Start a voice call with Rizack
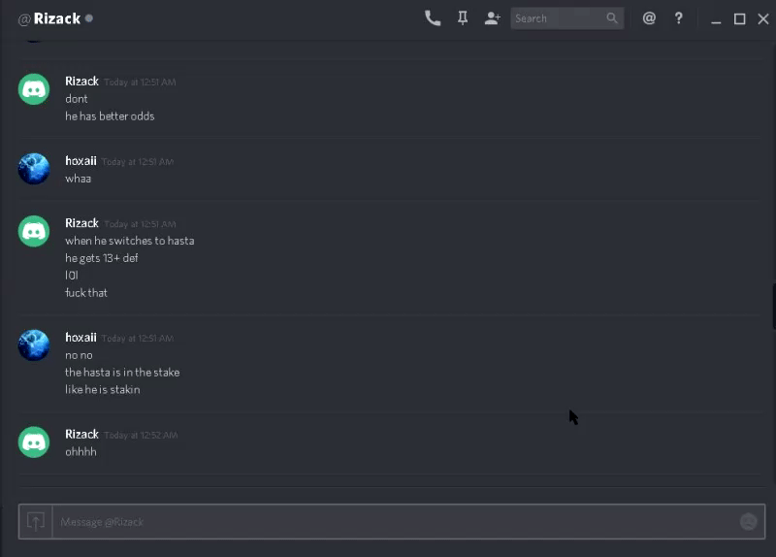The height and width of the screenshot is (557, 776). tap(432, 18)
